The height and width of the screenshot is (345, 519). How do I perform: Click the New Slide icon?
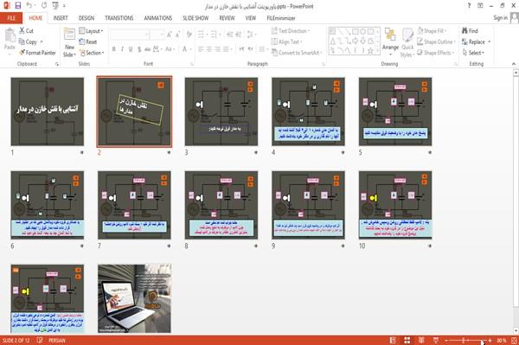(69, 35)
